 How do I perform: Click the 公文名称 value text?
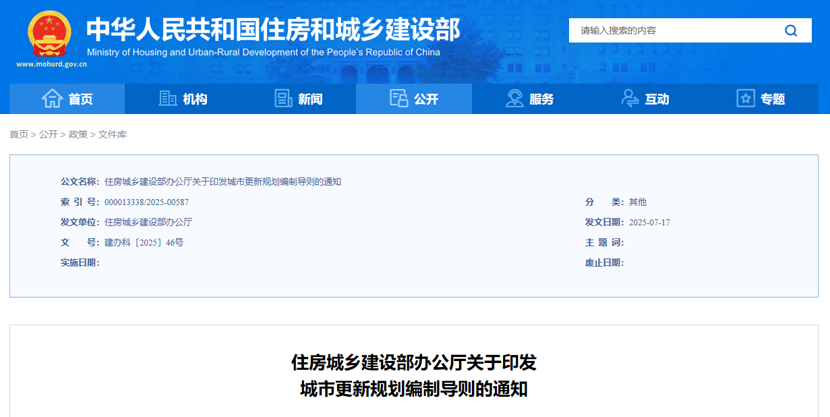pyautogui.click(x=223, y=182)
